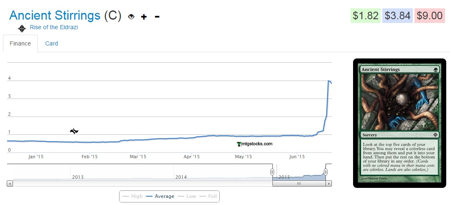This screenshot has width=450, height=205.
Task: Enable the Foil price series in legend
Action: point(208,196)
